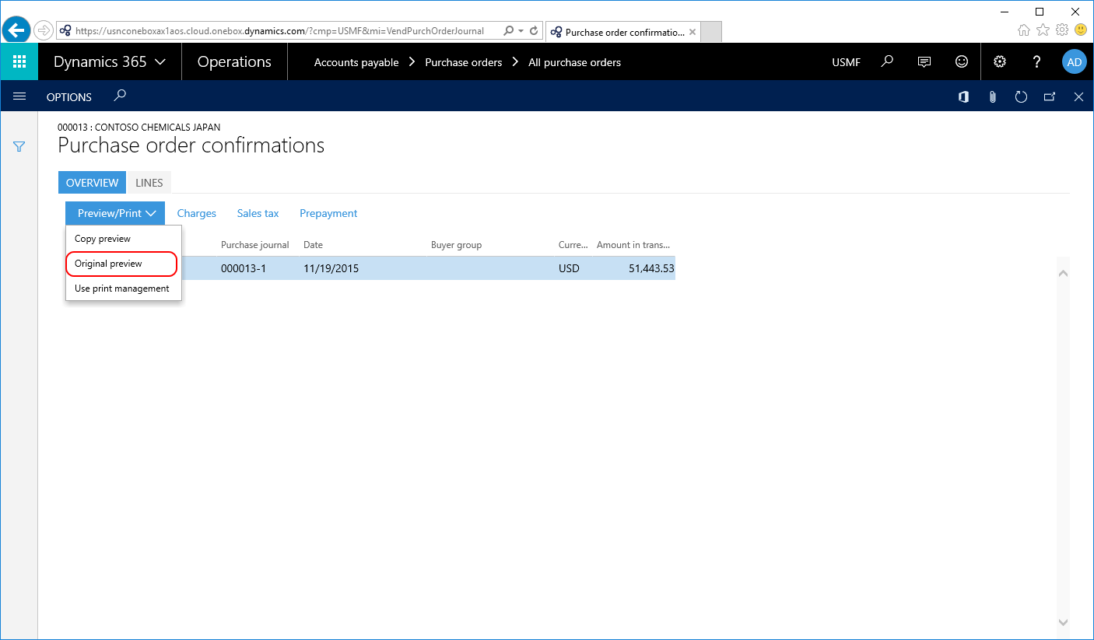Screen dimensions: 1094x640
Task: Click the browser favorites star icon
Action: click(1043, 30)
